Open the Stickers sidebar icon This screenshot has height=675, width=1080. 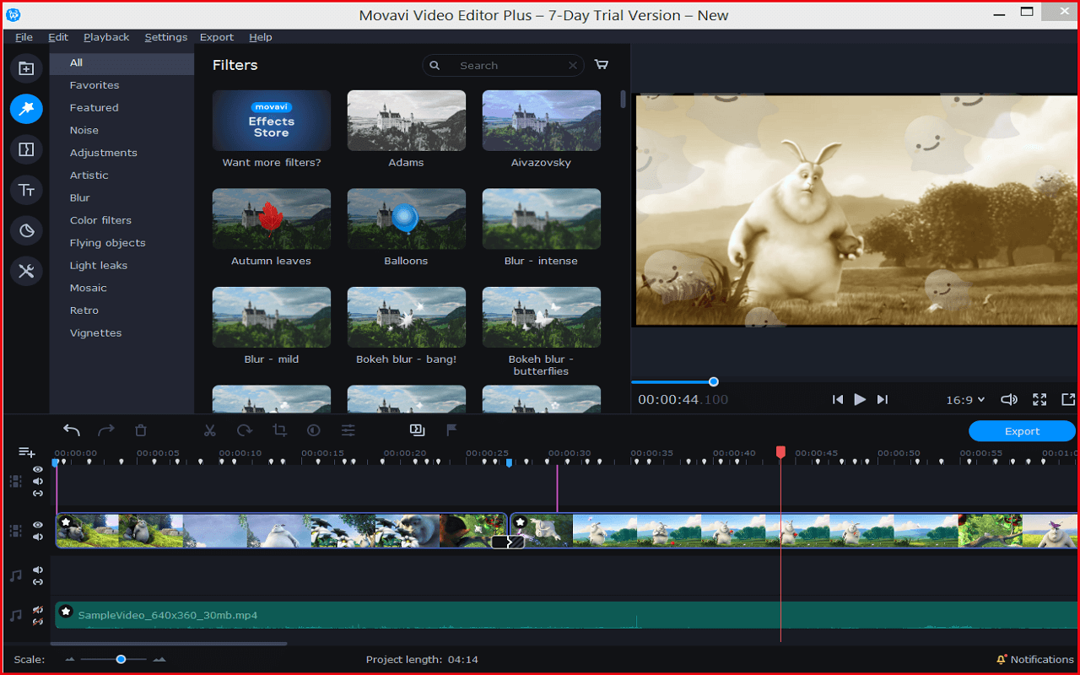coord(26,230)
